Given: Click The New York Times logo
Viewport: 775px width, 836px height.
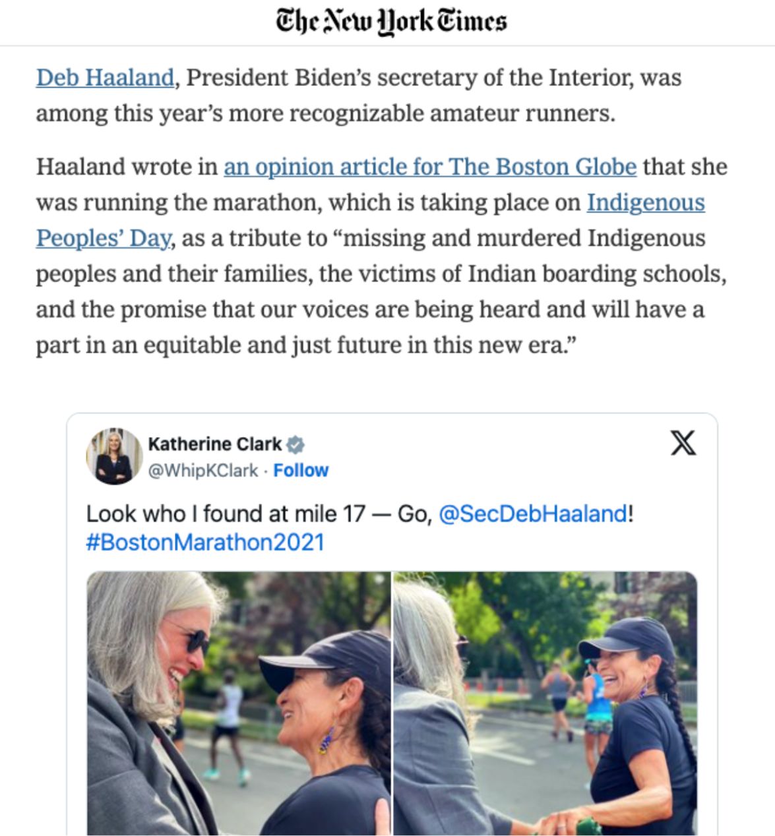Looking at the screenshot, I should point(391,22).
